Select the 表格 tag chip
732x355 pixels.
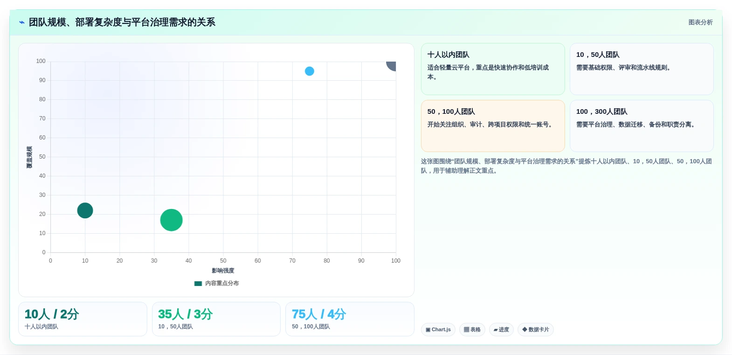coord(472,330)
